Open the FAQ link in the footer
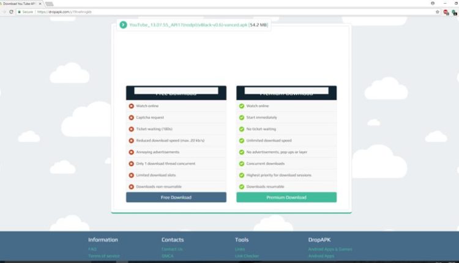 tap(92, 250)
